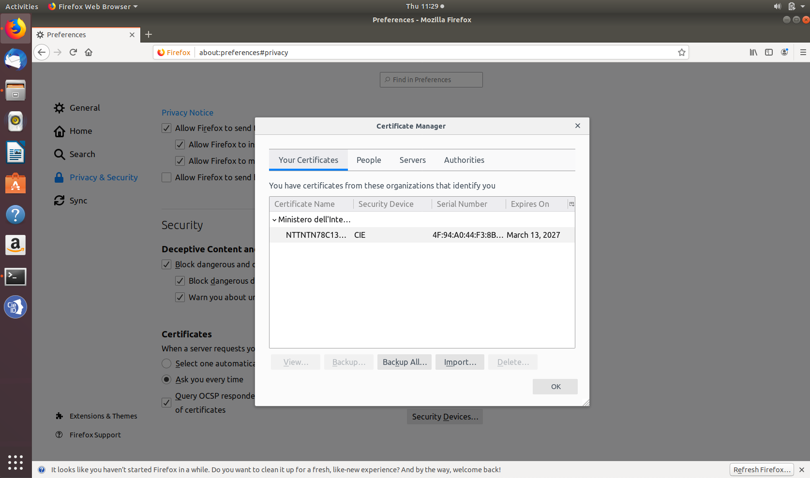Open Amazon launcher in the dock
The height and width of the screenshot is (478, 810).
[15, 246]
